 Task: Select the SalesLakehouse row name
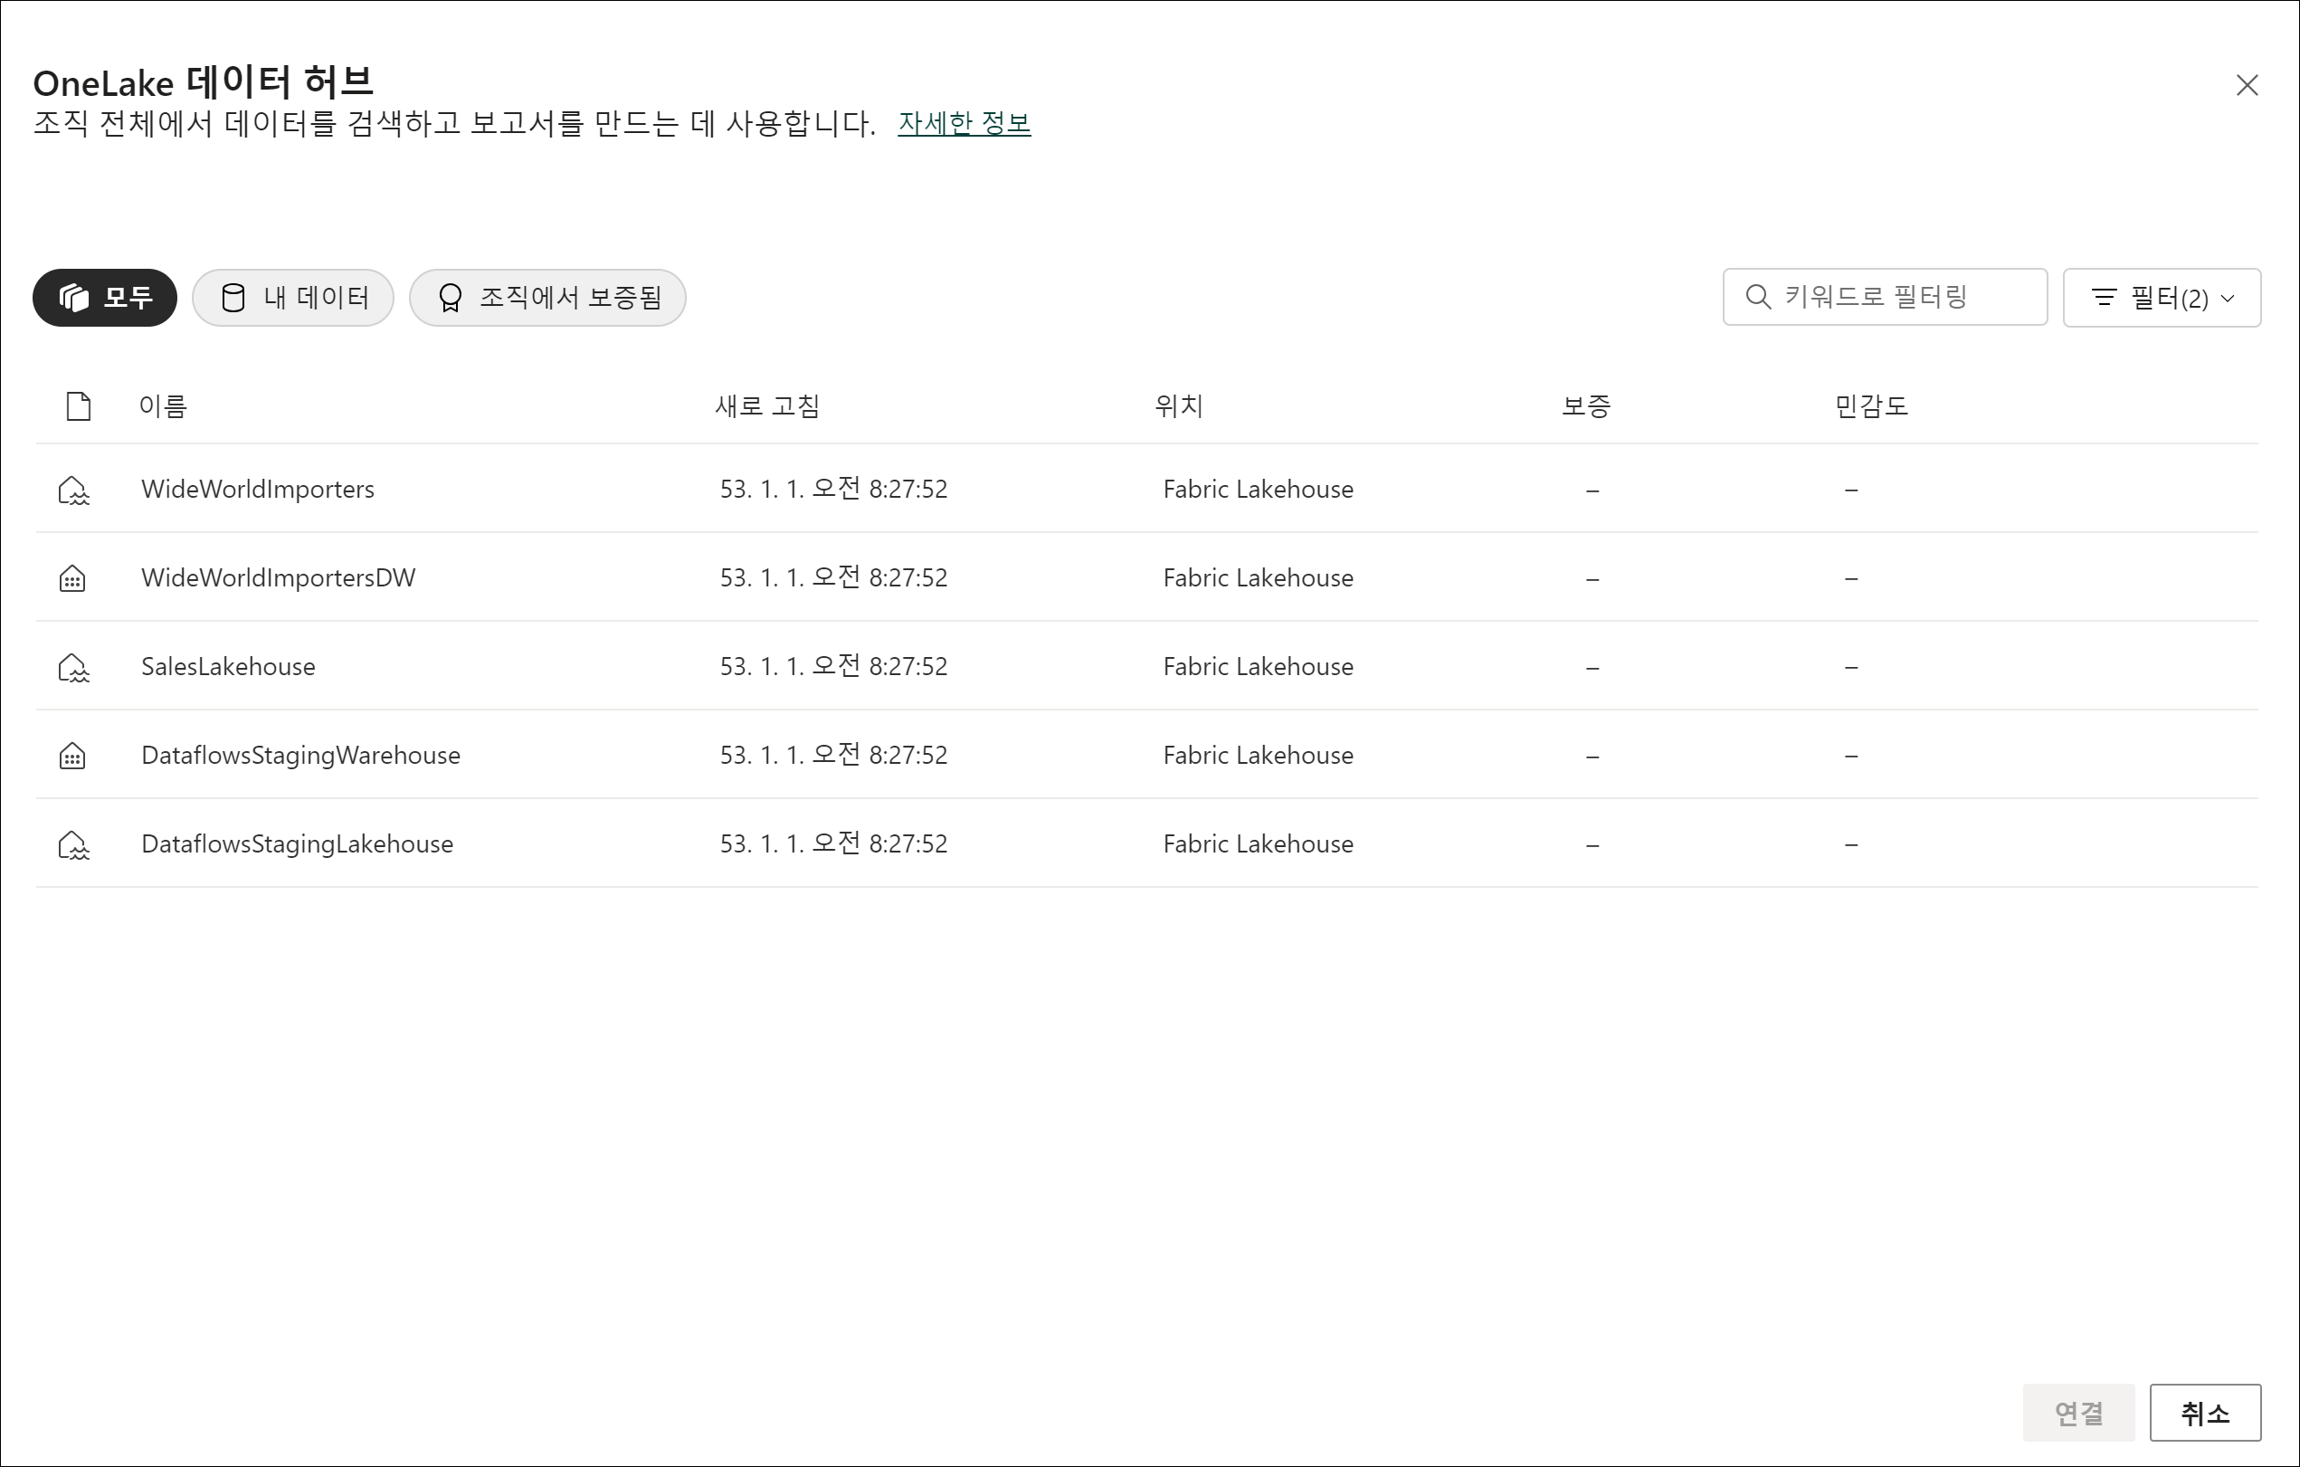click(x=228, y=667)
